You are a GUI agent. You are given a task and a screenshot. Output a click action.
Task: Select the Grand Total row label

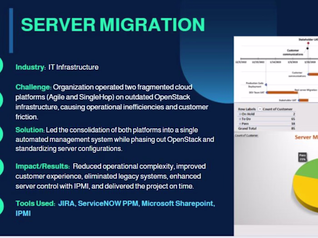click(247, 128)
